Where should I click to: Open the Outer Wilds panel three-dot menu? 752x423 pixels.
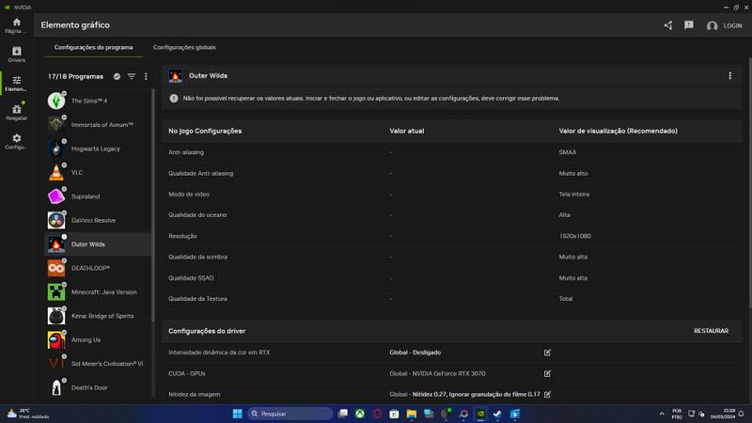[730, 76]
